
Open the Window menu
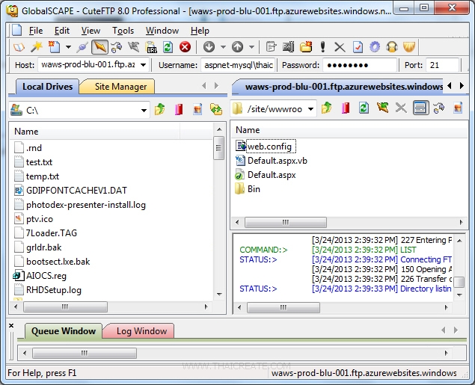tap(162, 31)
